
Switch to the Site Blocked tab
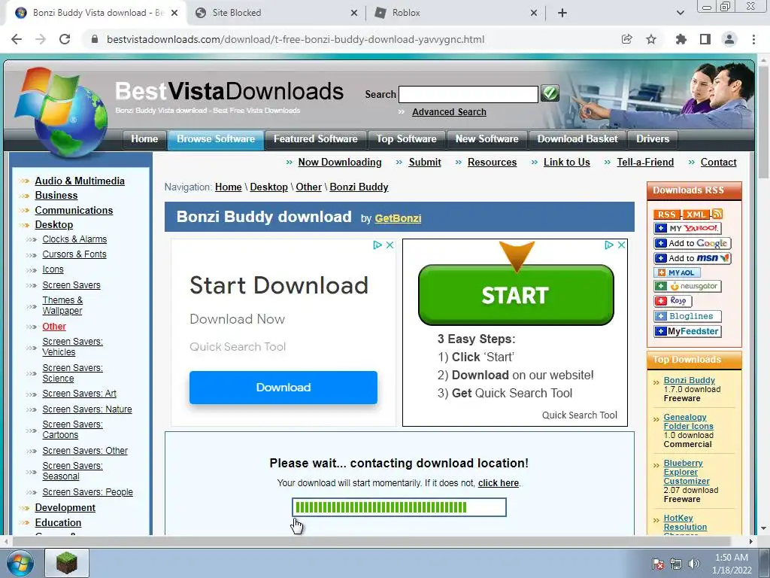coord(277,13)
